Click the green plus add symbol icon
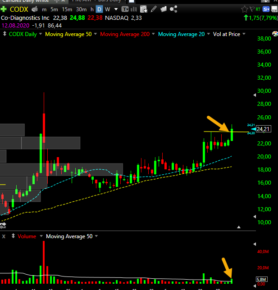 (x=4, y=9)
